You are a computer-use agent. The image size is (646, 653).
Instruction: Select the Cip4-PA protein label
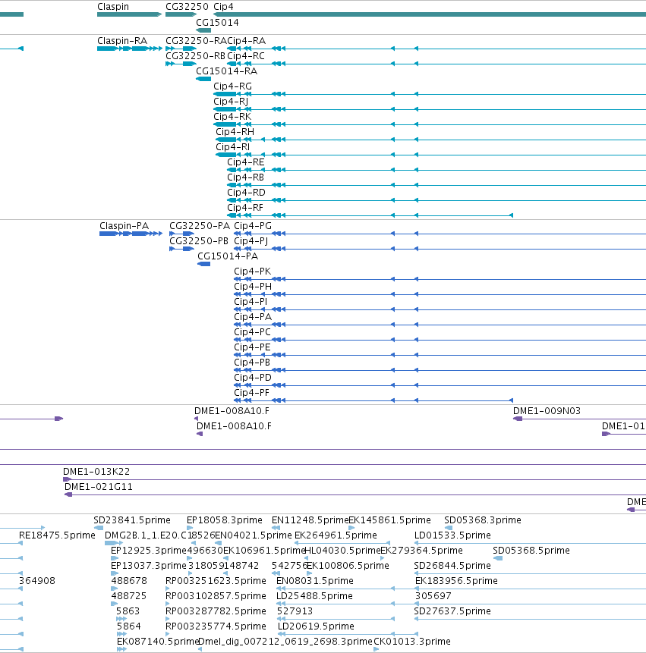pos(253,317)
